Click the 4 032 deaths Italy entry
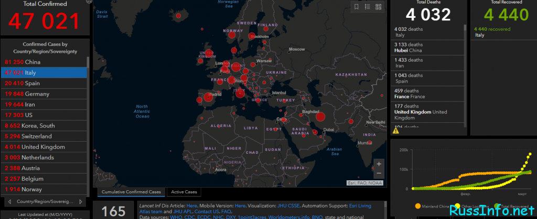 pos(427,32)
